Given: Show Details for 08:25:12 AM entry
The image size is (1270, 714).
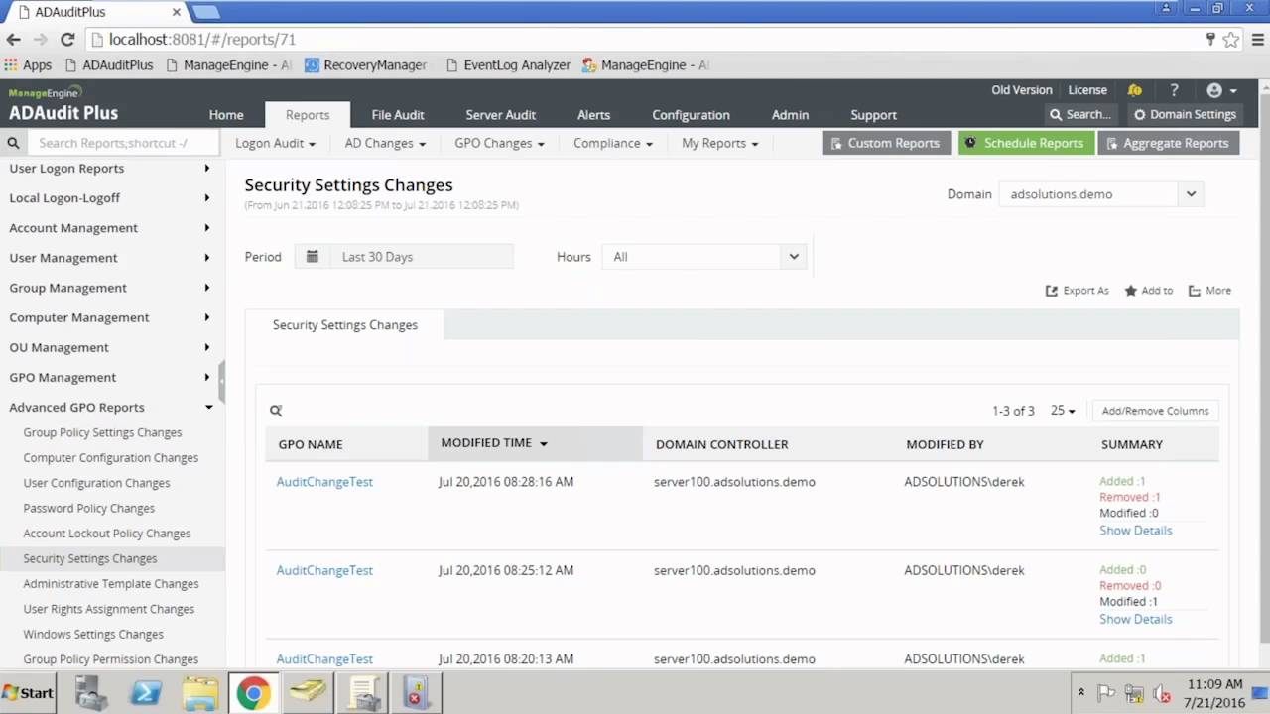Looking at the screenshot, I should 1135,619.
